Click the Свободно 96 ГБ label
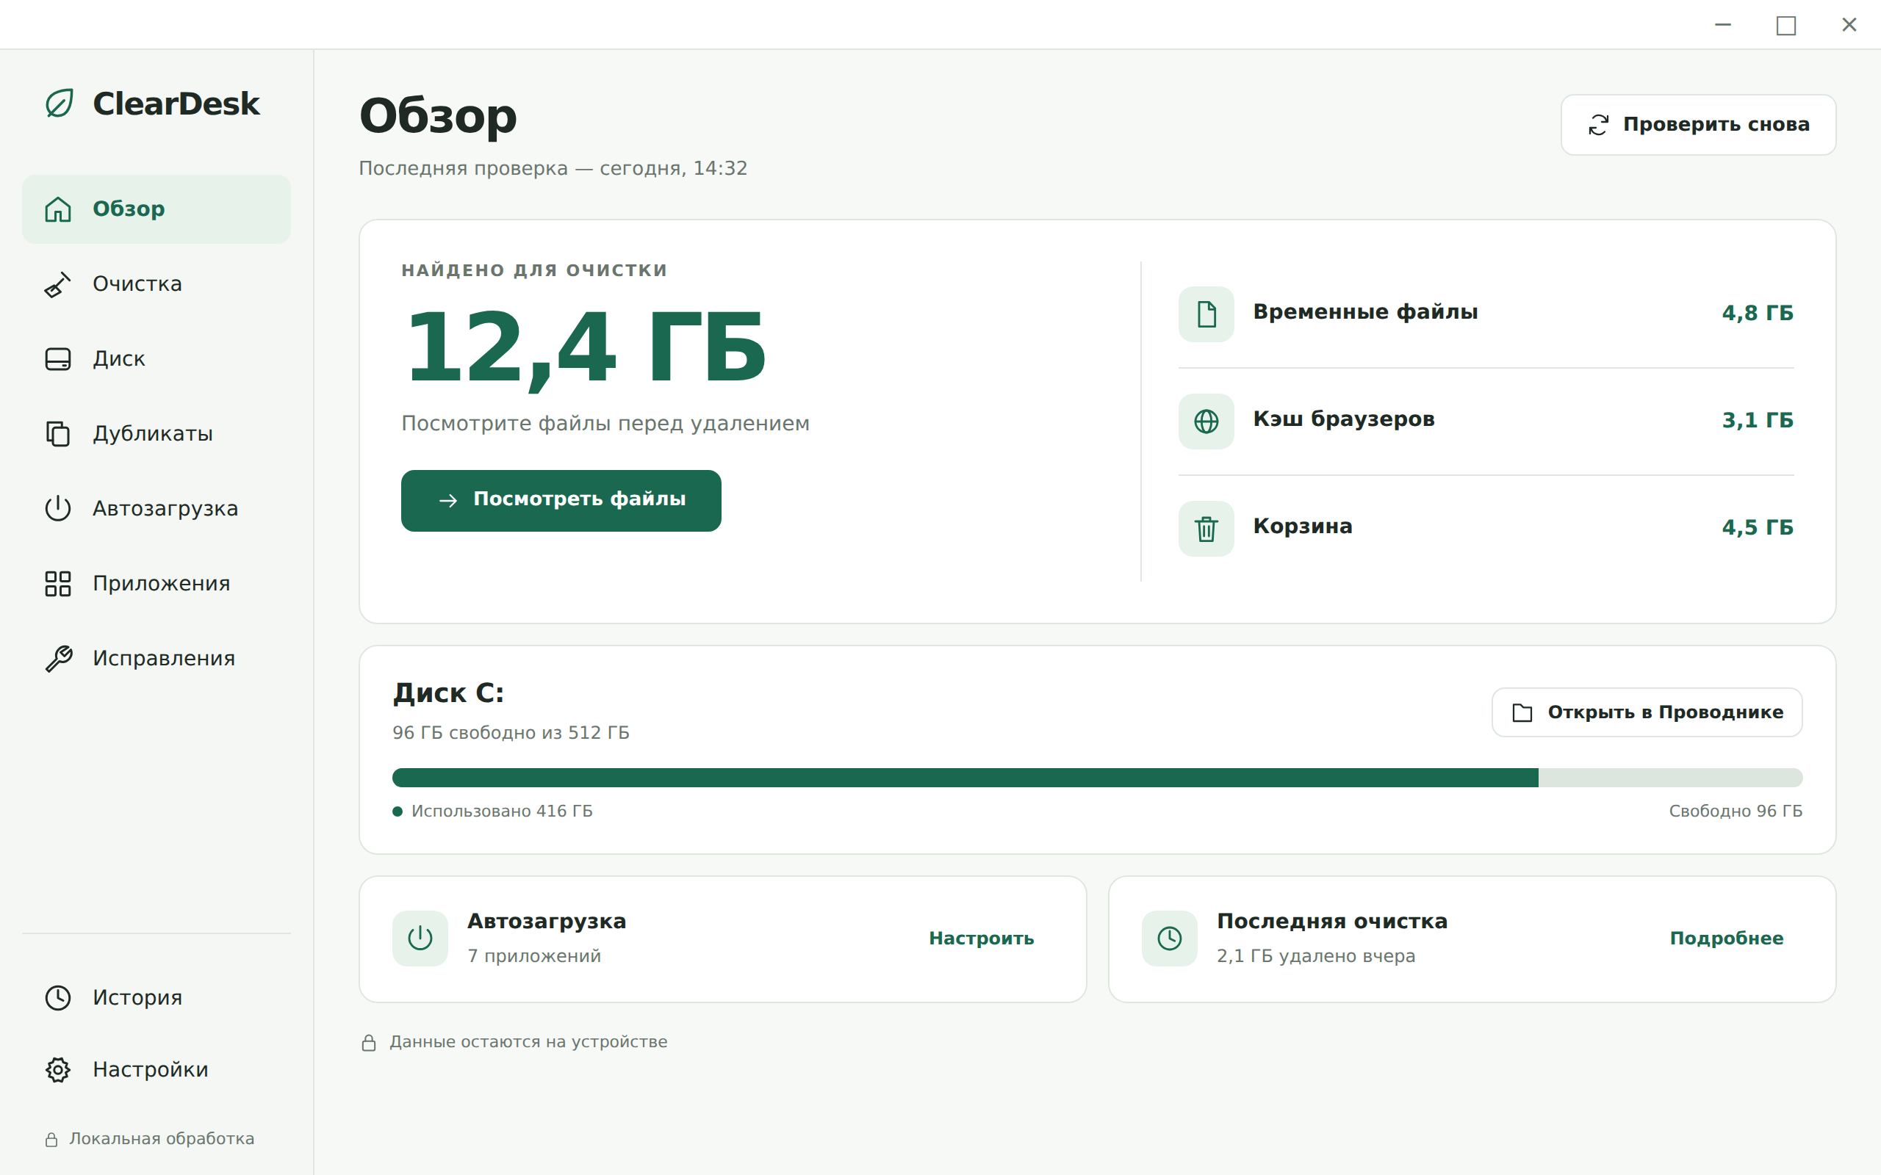 tap(1736, 811)
